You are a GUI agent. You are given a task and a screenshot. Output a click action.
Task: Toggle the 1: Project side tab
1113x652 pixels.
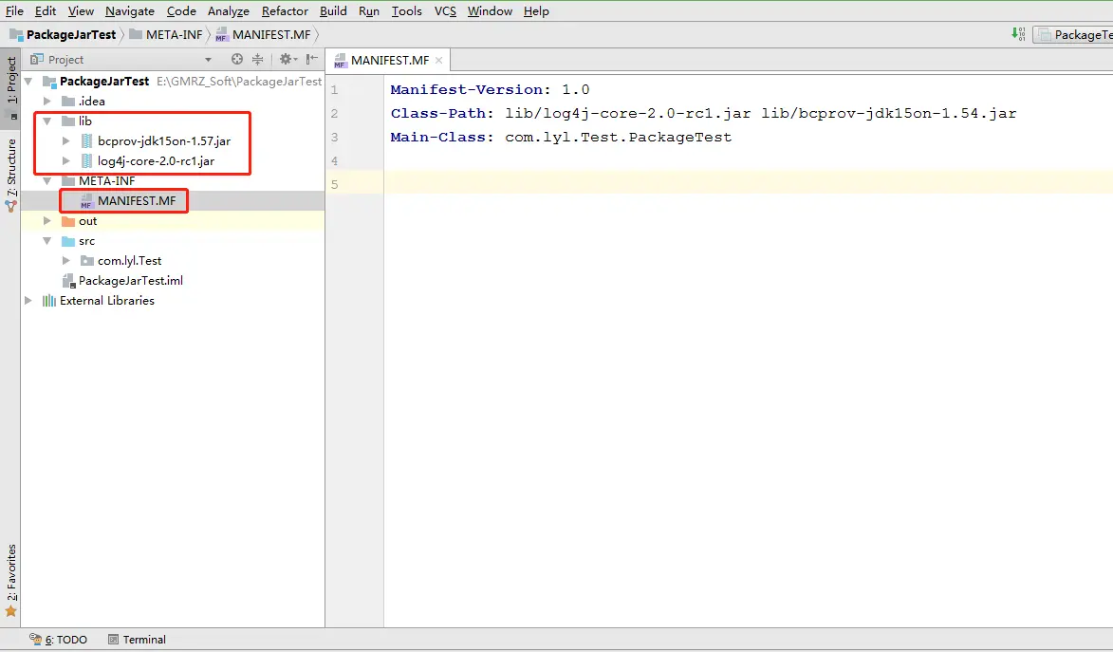click(x=11, y=88)
